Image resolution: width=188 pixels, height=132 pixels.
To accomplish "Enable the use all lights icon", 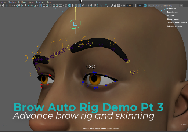I will coord(83,5).
